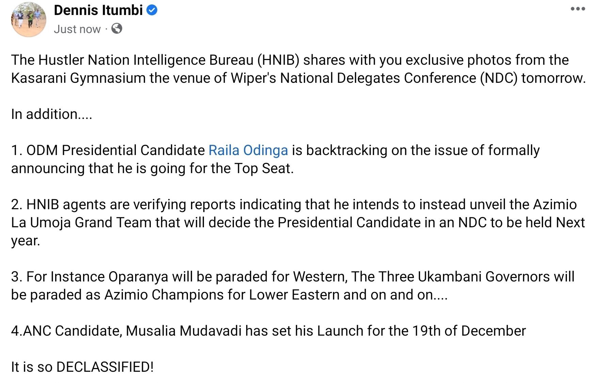Click the "In addition...." line

point(52,114)
